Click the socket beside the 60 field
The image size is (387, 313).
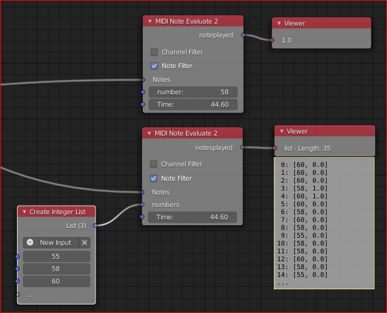coord(17,281)
